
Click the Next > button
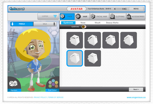pyautogui.click(x=136, y=89)
